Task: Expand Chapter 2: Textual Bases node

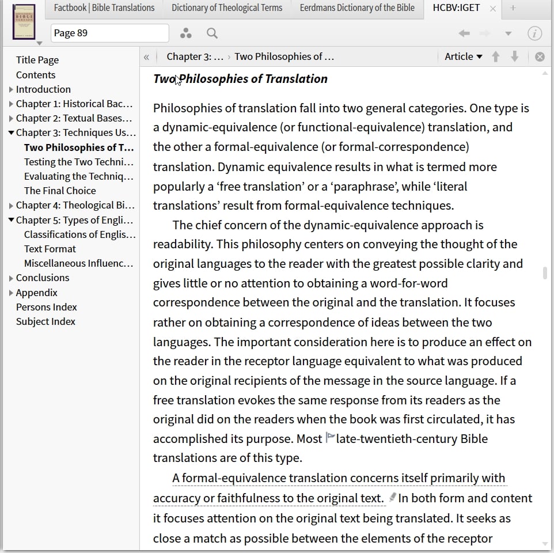Action: [x=11, y=118]
